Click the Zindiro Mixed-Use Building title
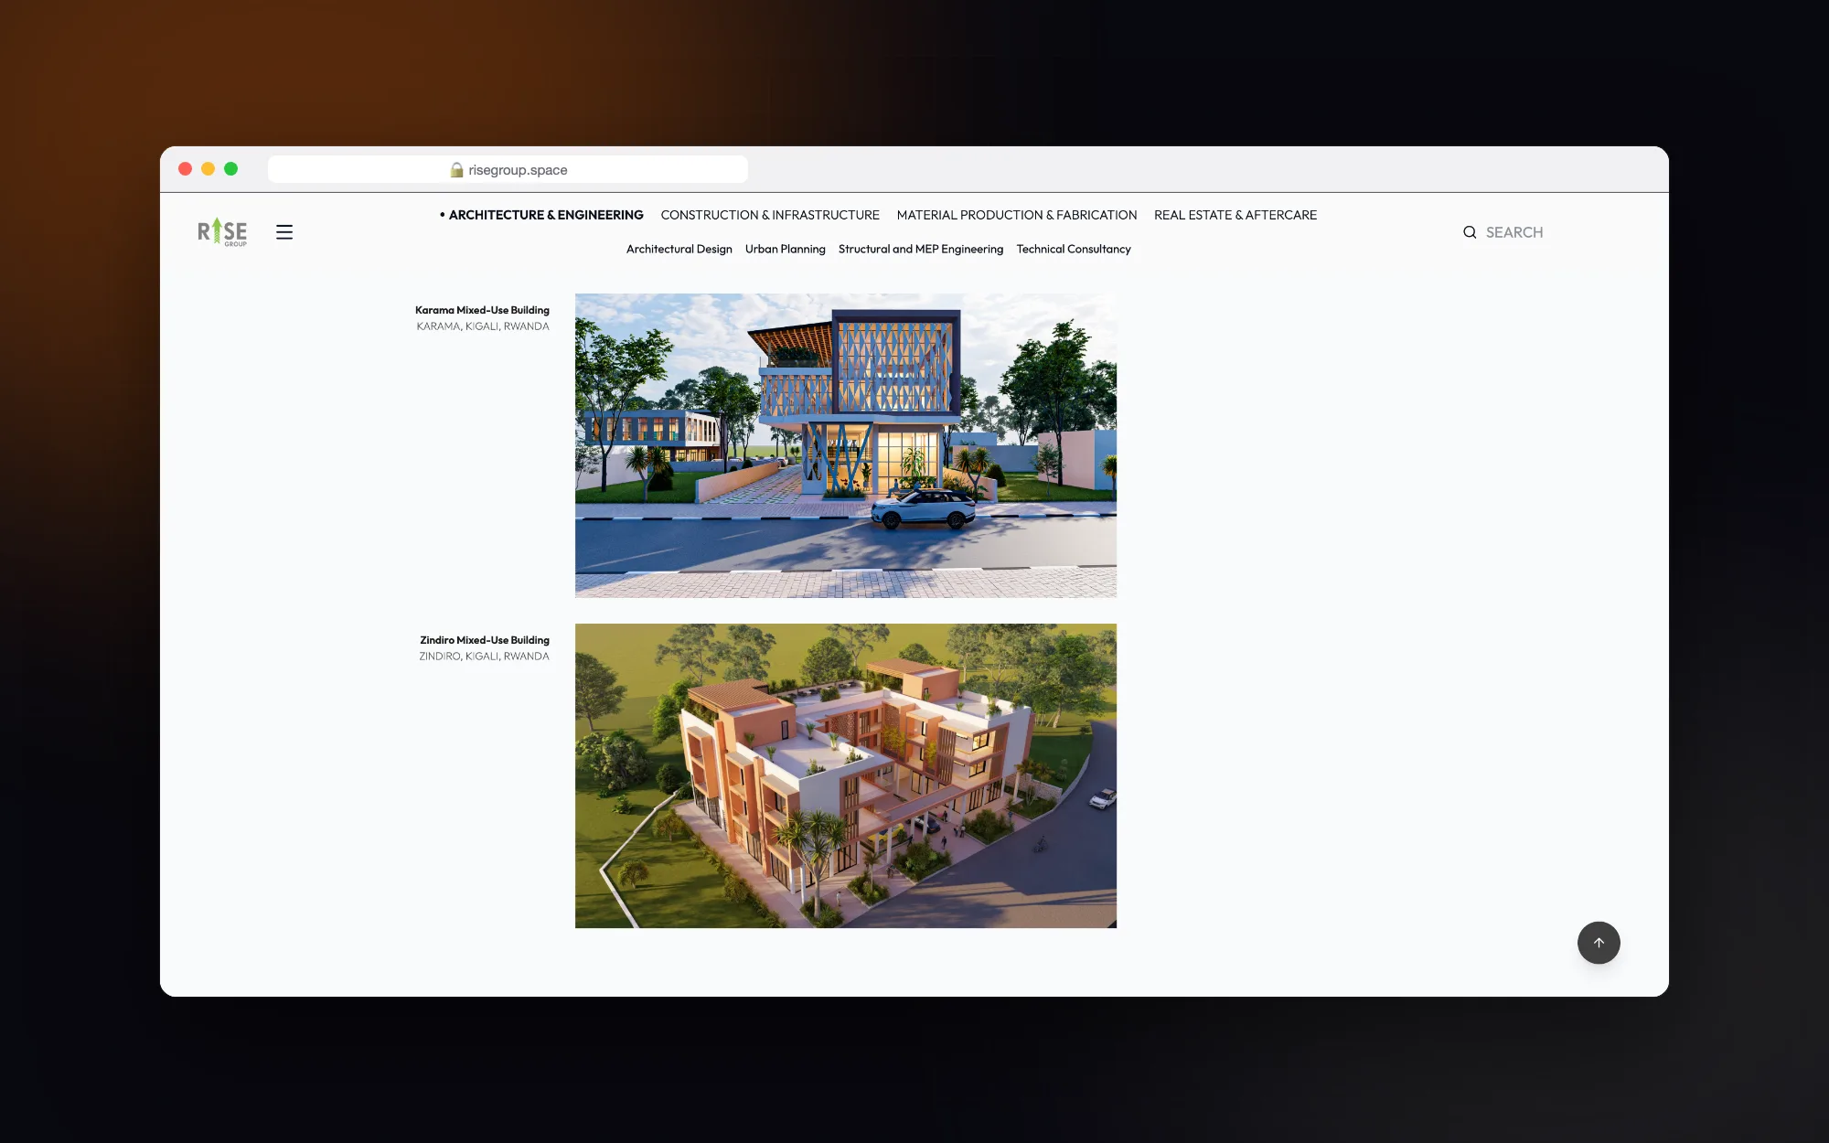The height and width of the screenshot is (1143, 1829). (485, 640)
